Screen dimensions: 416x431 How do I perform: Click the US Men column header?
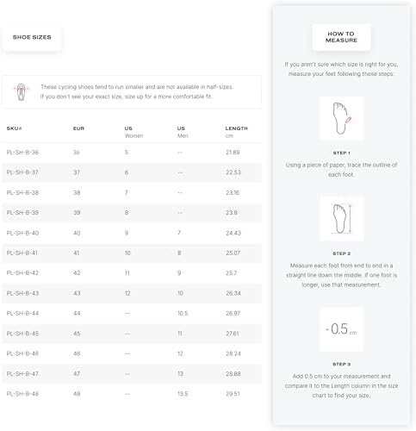click(183, 132)
